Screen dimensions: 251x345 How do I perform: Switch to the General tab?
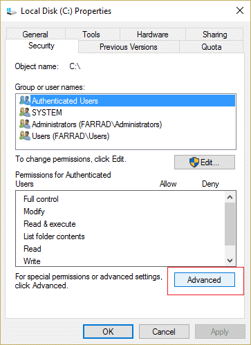[35, 35]
